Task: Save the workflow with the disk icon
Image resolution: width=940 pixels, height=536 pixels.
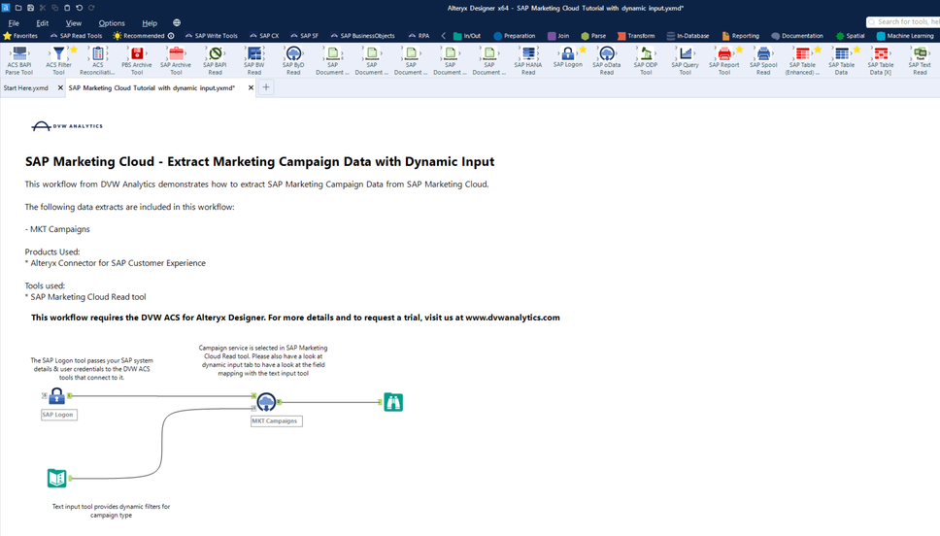Action: click(x=30, y=8)
